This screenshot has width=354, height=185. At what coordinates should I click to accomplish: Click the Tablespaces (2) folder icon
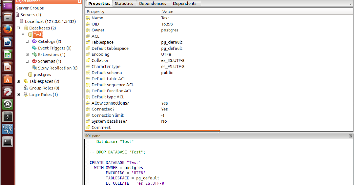(26, 81)
